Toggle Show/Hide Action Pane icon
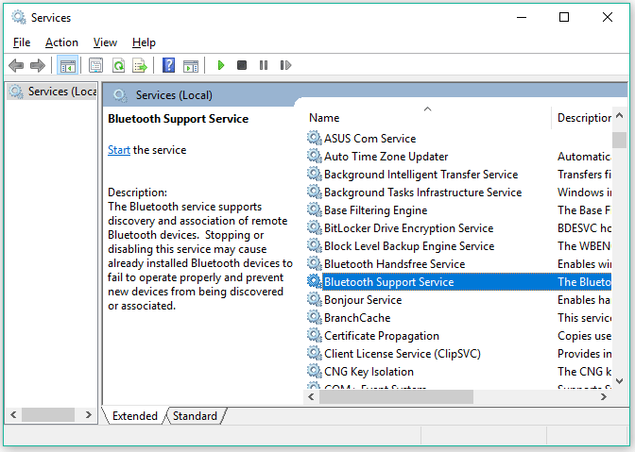 (x=191, y=65)
